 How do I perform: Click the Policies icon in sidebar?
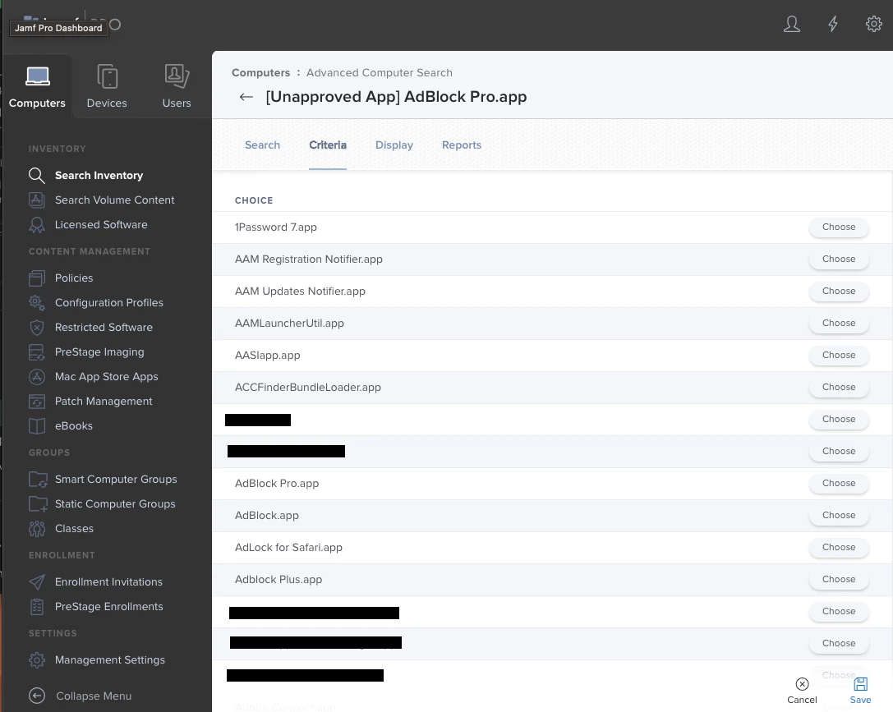(36, 278)
